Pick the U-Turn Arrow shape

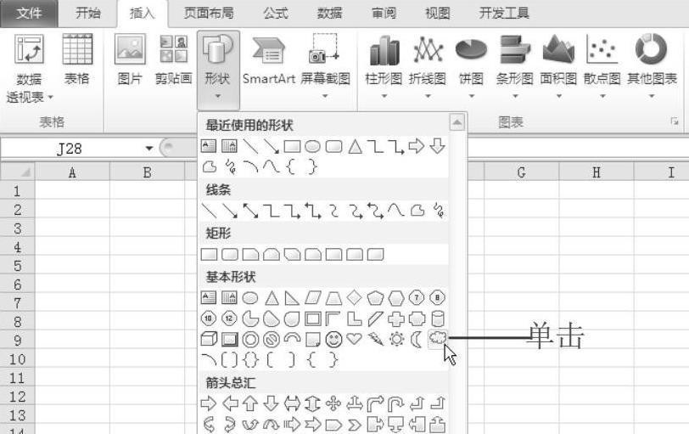396,403
